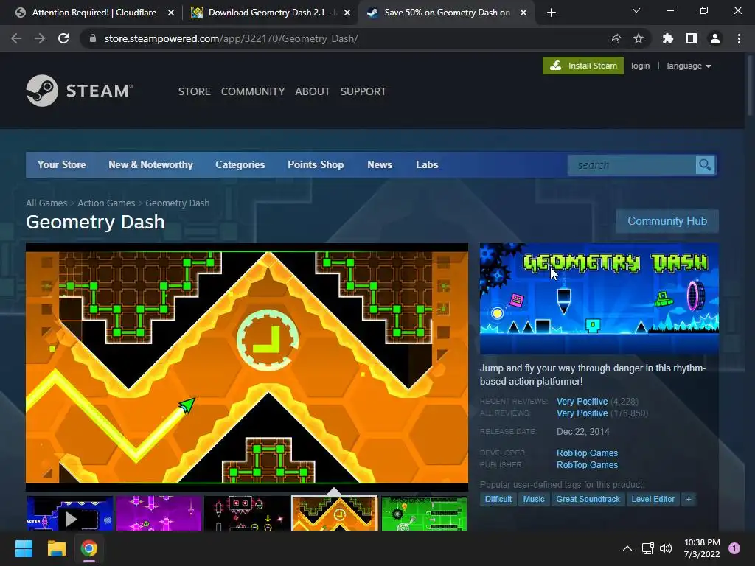
Task: Reload the page with the refresh icon
Action: click(63, 38)
